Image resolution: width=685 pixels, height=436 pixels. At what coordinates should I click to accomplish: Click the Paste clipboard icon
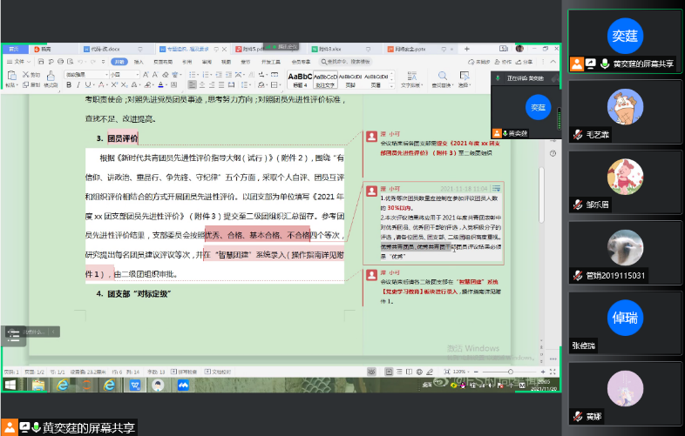click(12, 77)
